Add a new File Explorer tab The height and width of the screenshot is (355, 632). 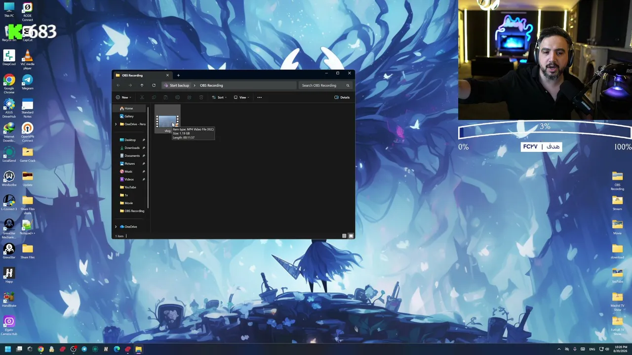178,75
